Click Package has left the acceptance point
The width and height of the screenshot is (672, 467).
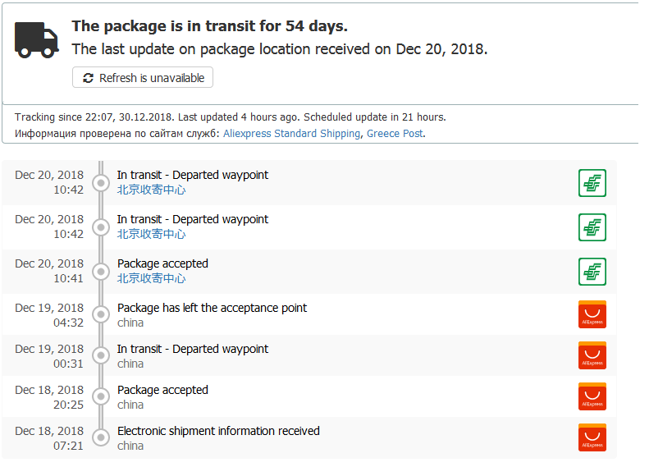pyautogui.click(x=213, y=308)
